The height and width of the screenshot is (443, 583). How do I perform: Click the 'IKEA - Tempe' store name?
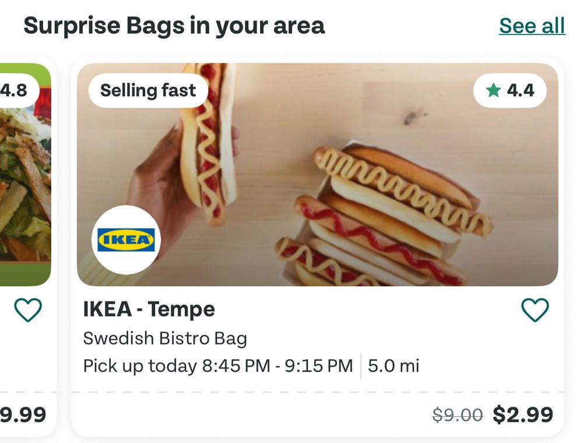click(x=149, y=309)
